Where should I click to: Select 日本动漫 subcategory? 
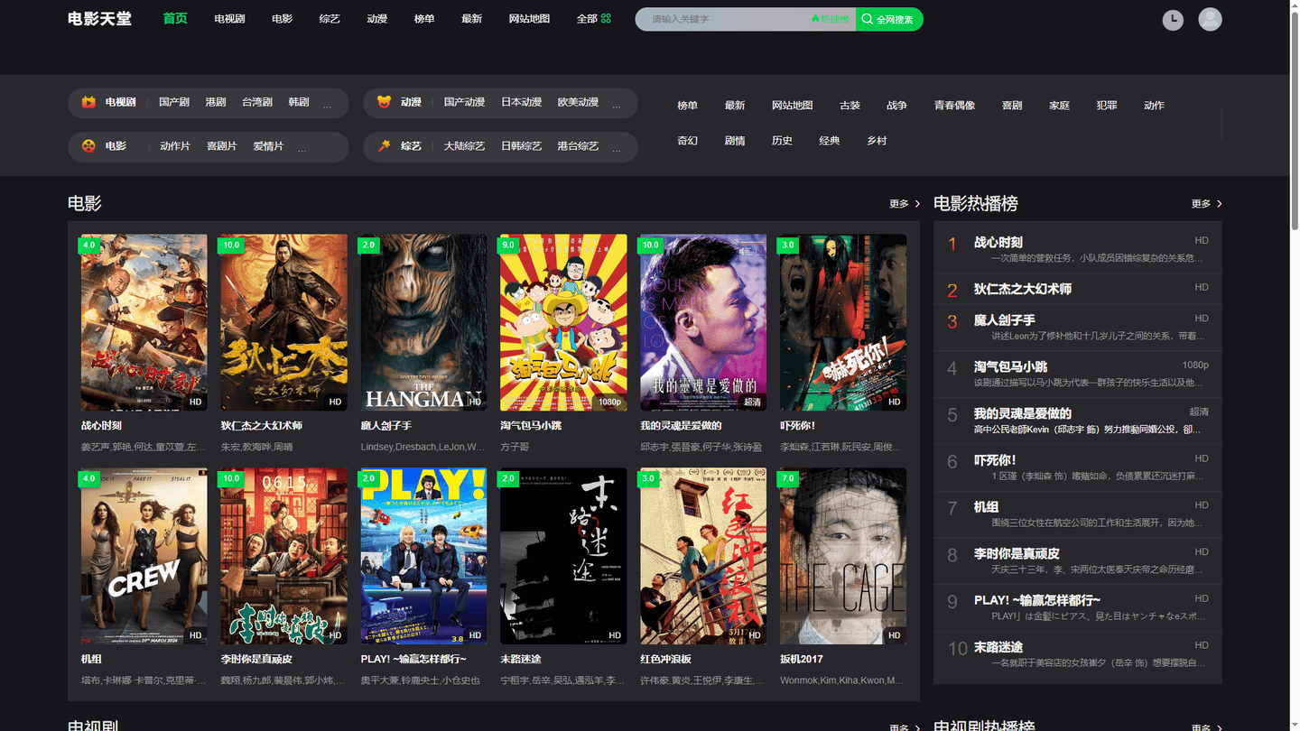click(522, 102)
